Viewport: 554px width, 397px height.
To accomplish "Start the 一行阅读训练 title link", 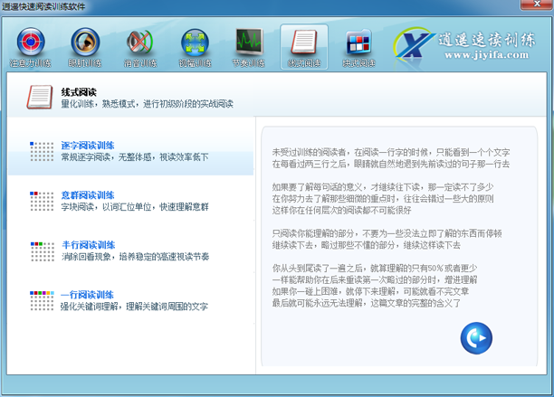I will coord(87,294).
